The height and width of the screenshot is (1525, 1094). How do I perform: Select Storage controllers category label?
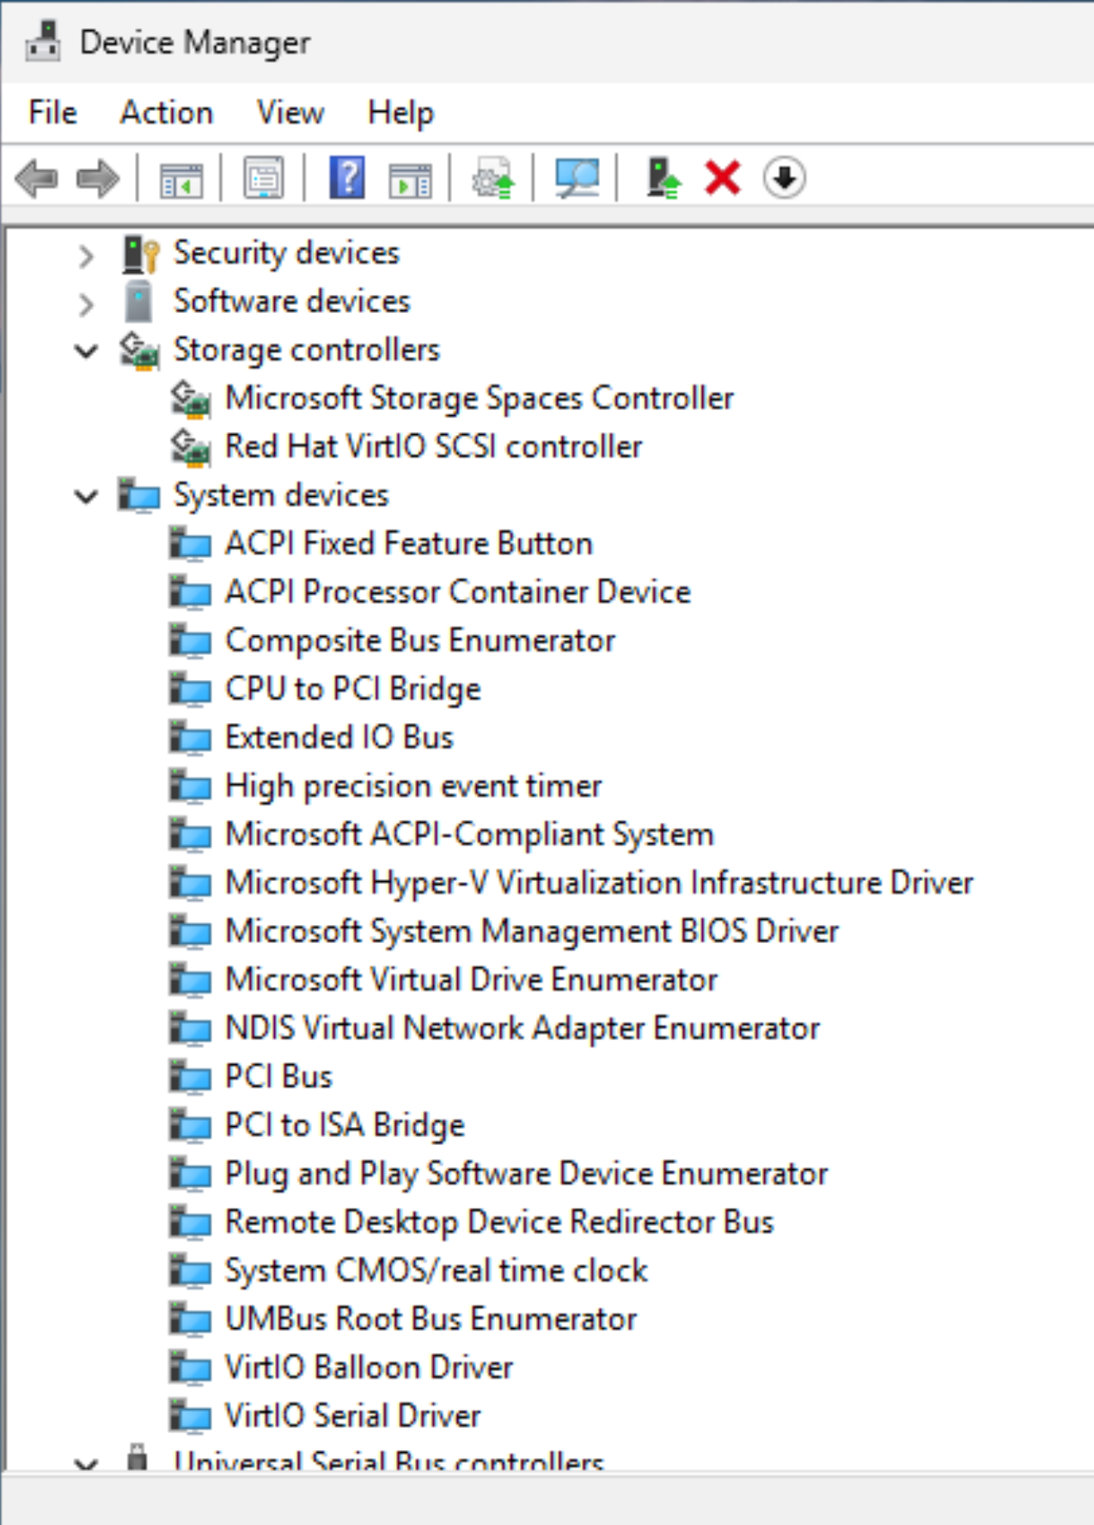coord(307,350)
